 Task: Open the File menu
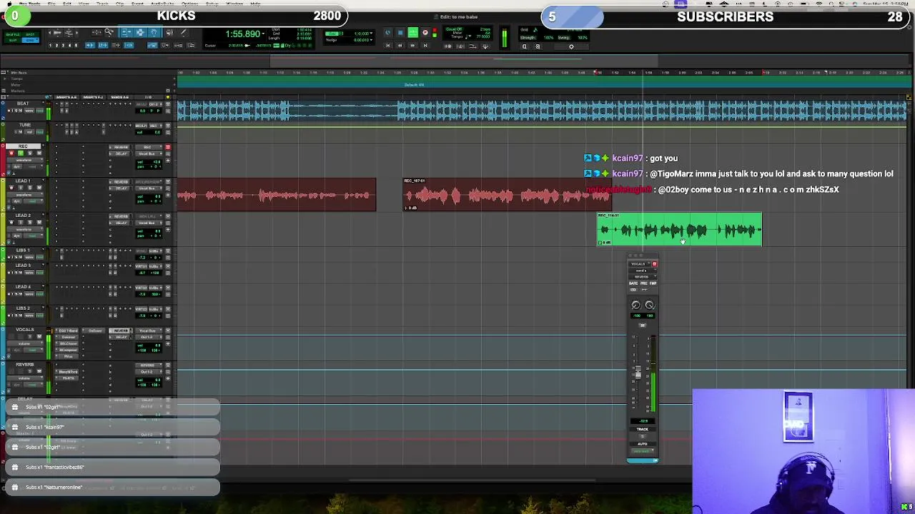51,4
